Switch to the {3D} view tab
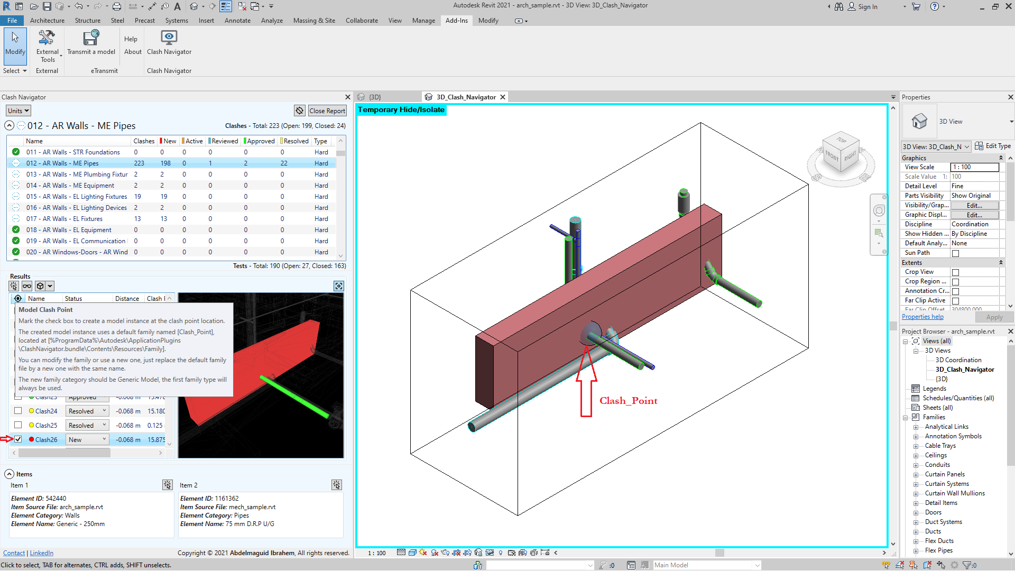Image resolution: width=1015 pixels, height=571 pixels. pos(374,97)
